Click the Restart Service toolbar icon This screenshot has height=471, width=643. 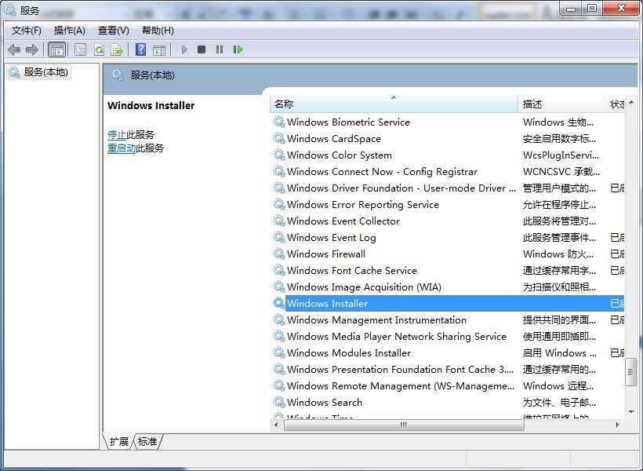pos(238,49)
